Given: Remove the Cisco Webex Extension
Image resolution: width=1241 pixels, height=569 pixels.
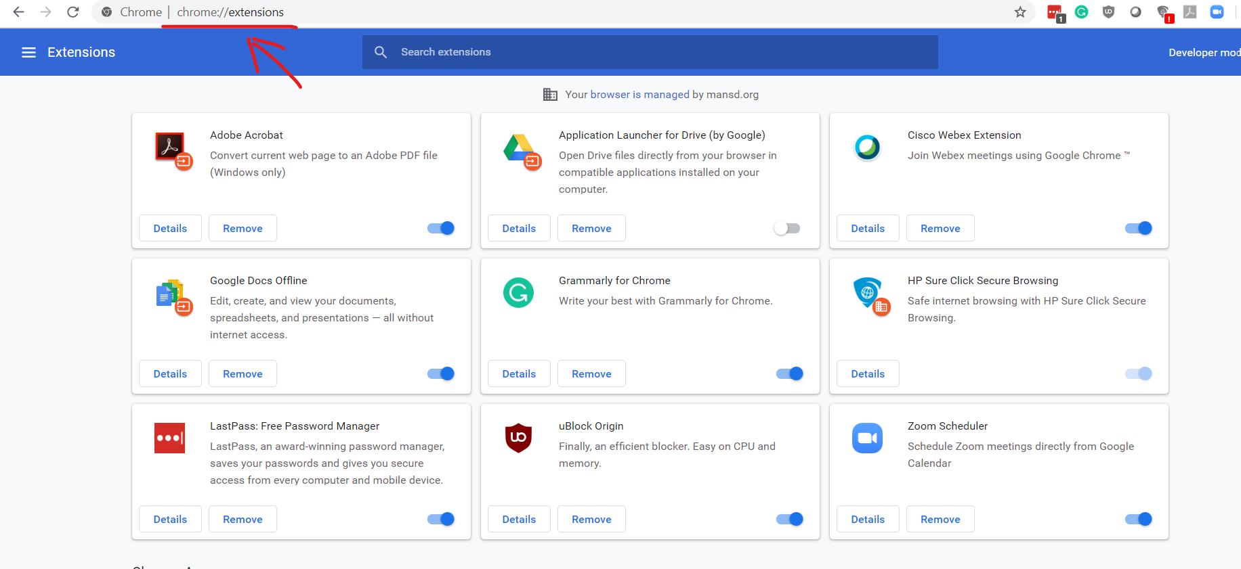Looking at the screenshot, I should [940, 228].
